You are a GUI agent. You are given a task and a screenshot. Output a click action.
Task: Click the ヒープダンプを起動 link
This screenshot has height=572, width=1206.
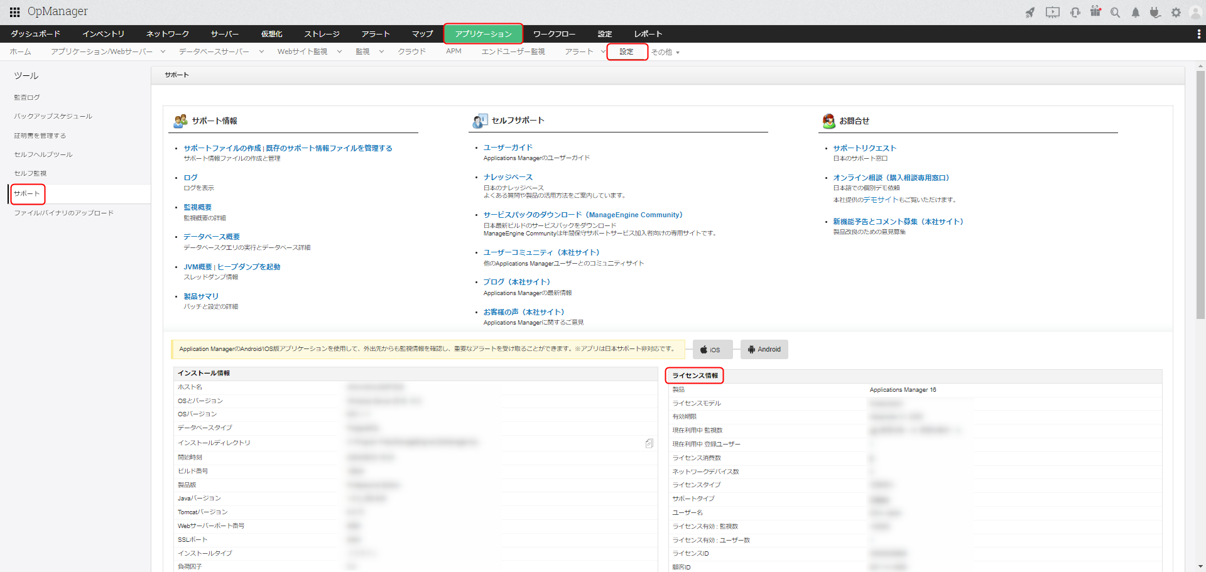[249, 267]
